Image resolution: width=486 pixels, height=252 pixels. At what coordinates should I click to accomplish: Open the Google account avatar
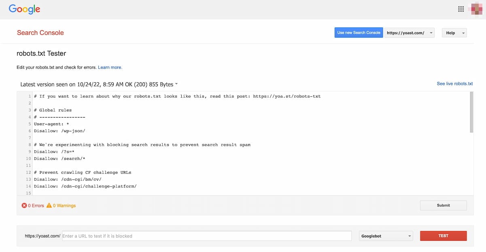[476, 9]
